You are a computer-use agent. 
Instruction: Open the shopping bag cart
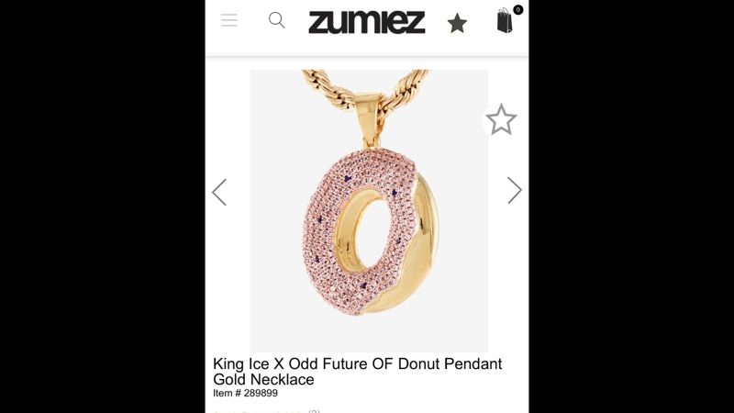pyautogui.click(x=504, y=21)
